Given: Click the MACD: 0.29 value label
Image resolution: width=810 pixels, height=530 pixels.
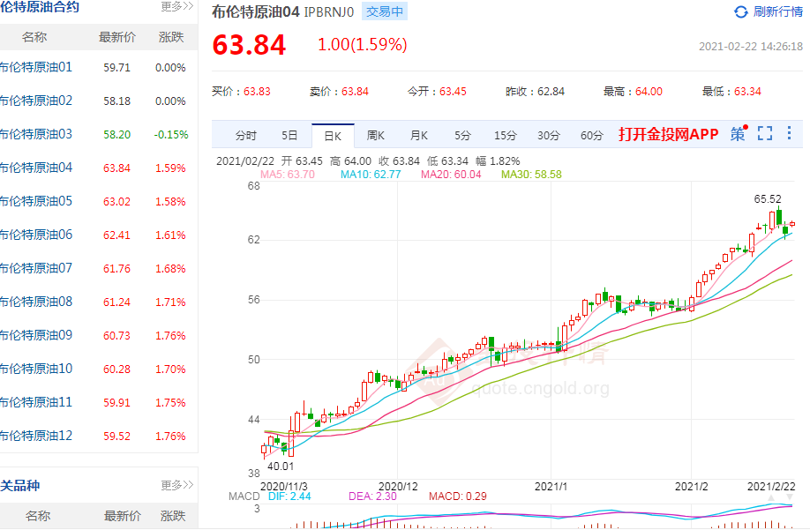Looking at the screenshot, I should coord(458,496).
